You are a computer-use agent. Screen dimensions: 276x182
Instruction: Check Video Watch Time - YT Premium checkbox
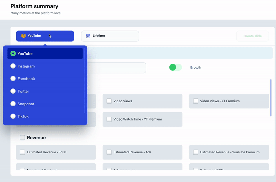coord(109,119)
